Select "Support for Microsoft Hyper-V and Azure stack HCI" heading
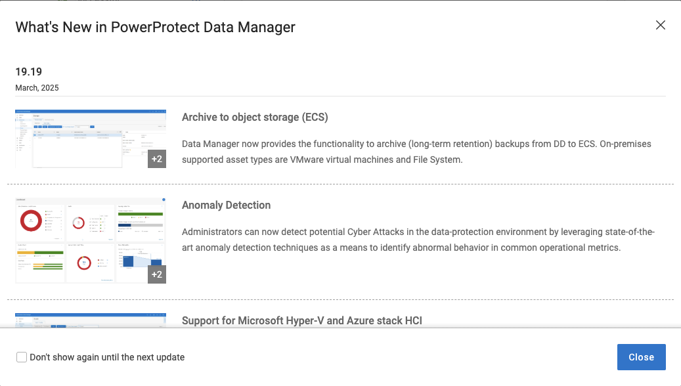This screenshot has height=386, width=681. coord(302,320)
